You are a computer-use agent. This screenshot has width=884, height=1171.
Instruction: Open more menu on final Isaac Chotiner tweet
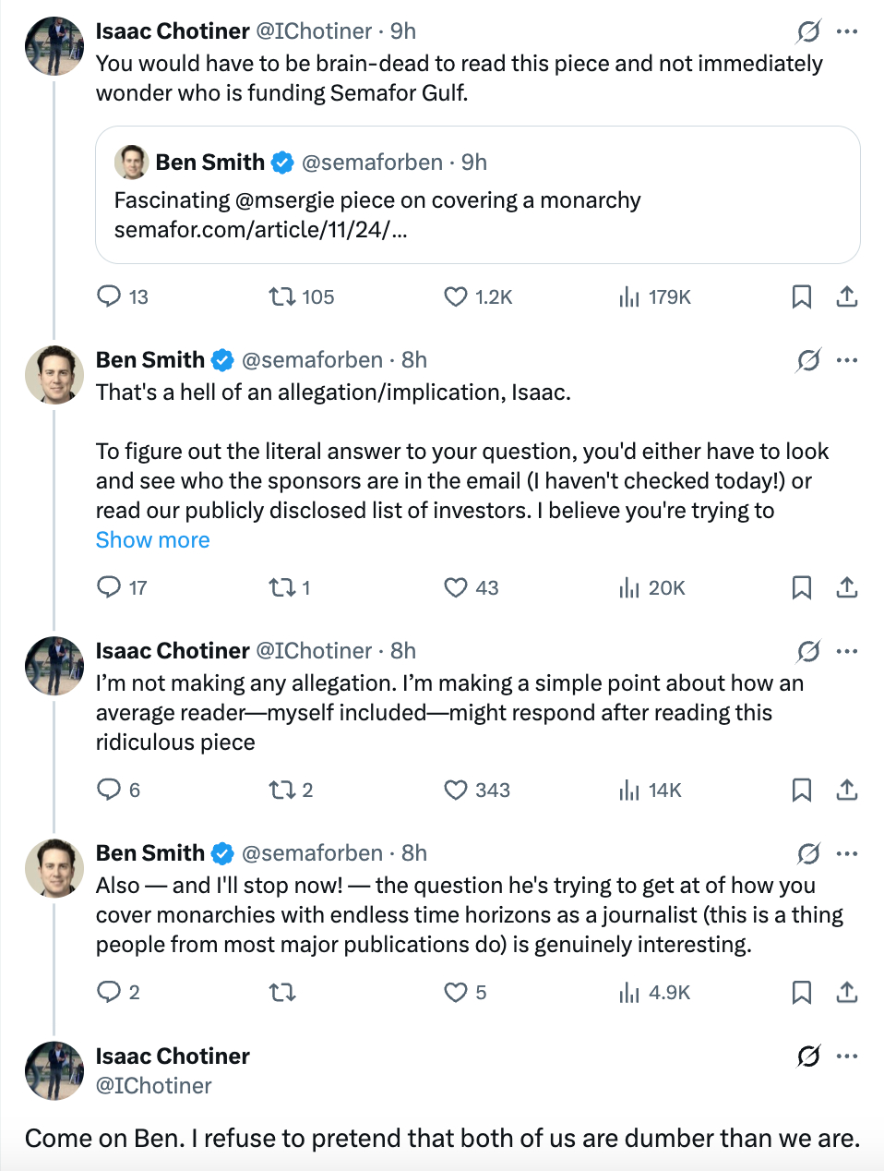coord(847,1056)
